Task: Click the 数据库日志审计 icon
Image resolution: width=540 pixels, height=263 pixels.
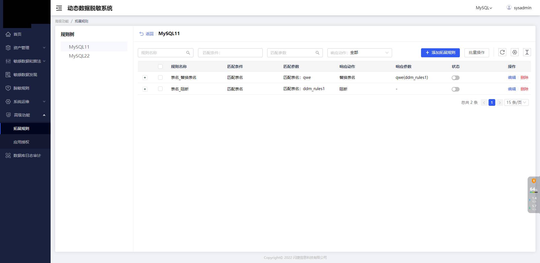Action: pyautogui.click(x=8, y=155)
